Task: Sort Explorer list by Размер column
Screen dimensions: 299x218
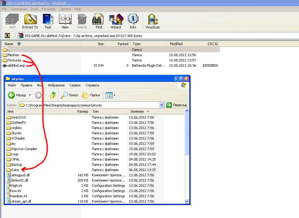Action: (75, 111)
